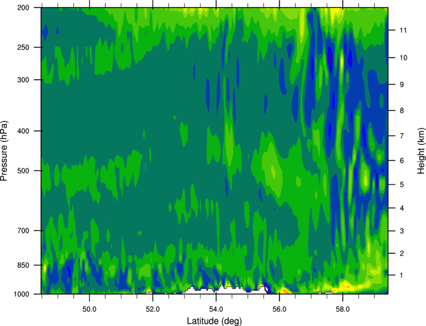Click the Height (km) axis title
The height and width of the screenshot is (326, 426).
point(421,150)
